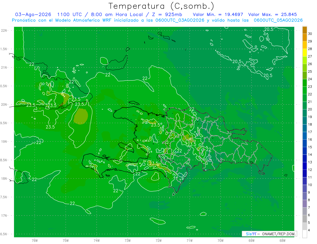Click the color scale value '25'
Screen dimensions: 317x244
[x=310, y=72]
